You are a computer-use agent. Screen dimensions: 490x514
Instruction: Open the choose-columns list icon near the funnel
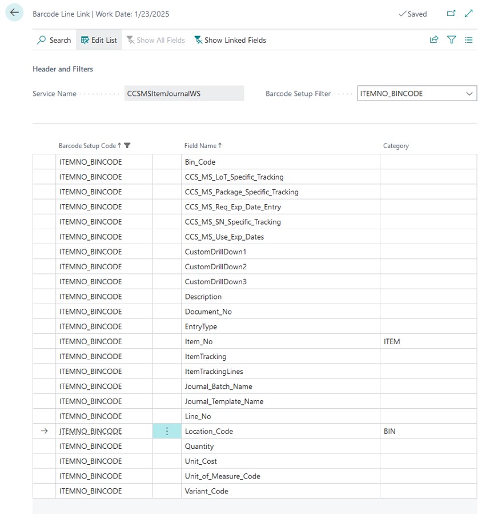[469, 39]
